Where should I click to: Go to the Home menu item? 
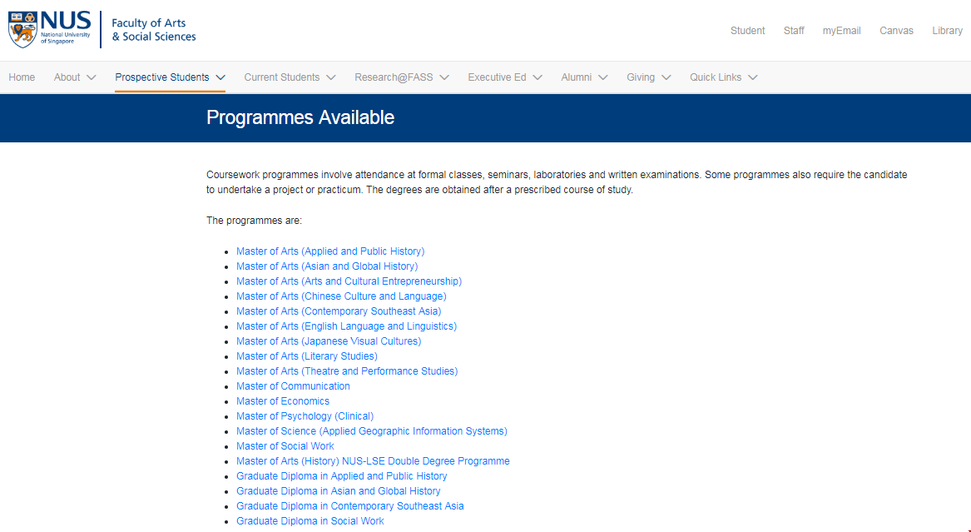pyautogui.click(x=22, y=77)
